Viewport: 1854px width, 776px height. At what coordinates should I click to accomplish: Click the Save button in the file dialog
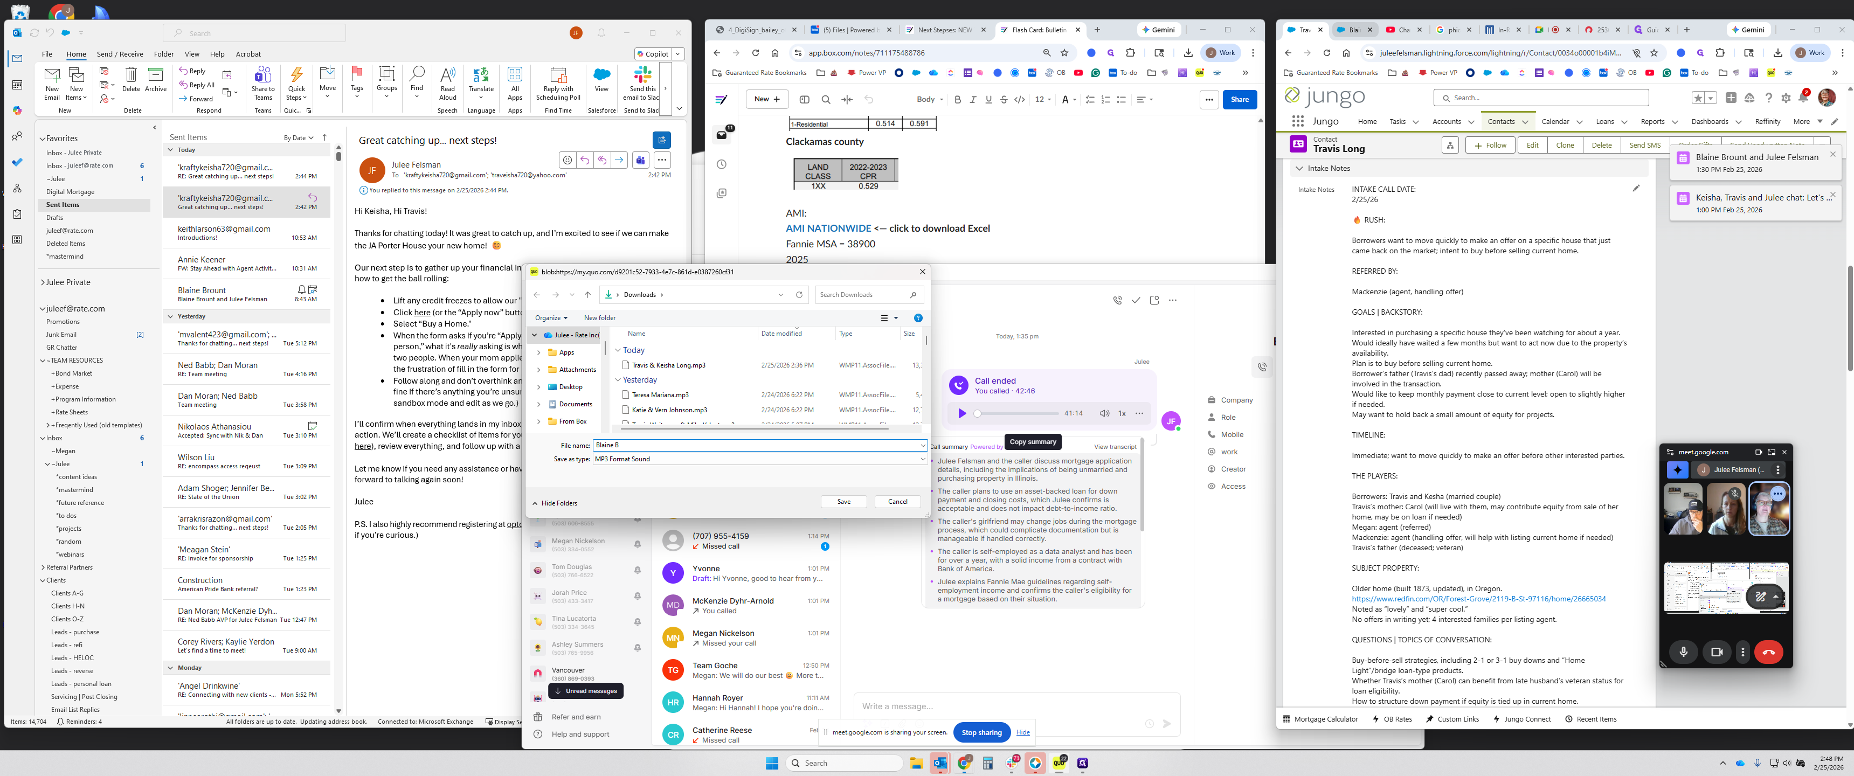843,502
